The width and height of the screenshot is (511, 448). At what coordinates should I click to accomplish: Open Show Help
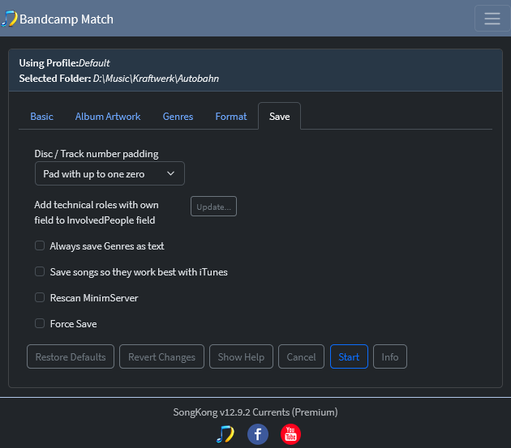pos(241,356)
